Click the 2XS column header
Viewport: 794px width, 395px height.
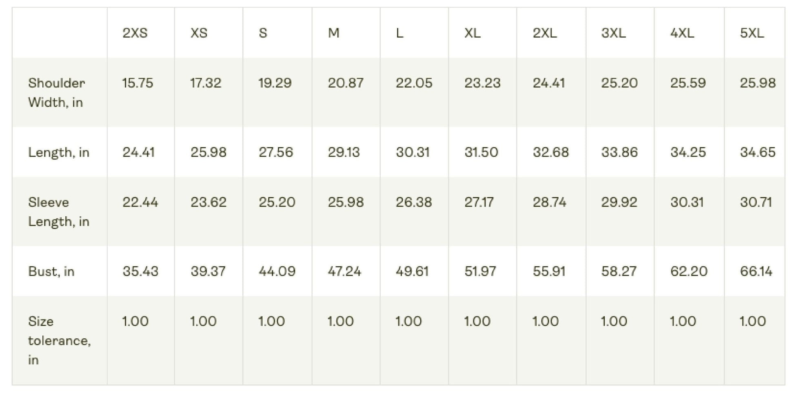[x=135, y=33]
